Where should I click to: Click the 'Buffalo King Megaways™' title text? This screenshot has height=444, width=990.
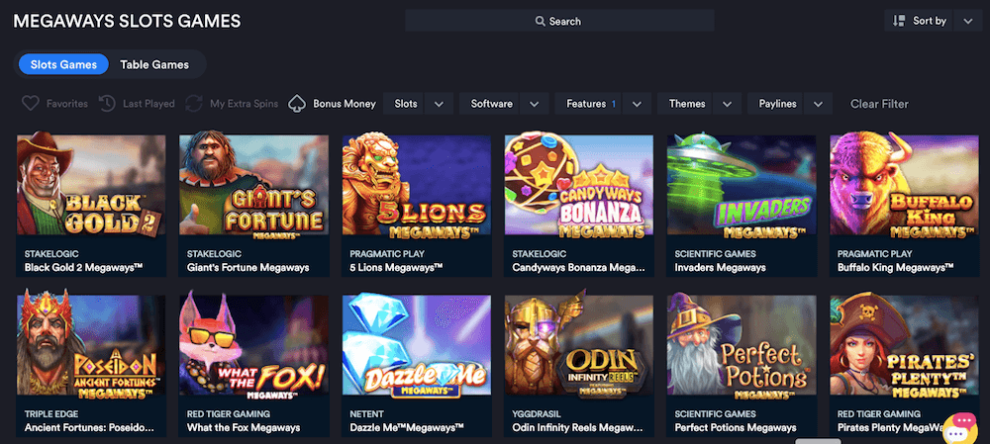(x=895, y=267)
